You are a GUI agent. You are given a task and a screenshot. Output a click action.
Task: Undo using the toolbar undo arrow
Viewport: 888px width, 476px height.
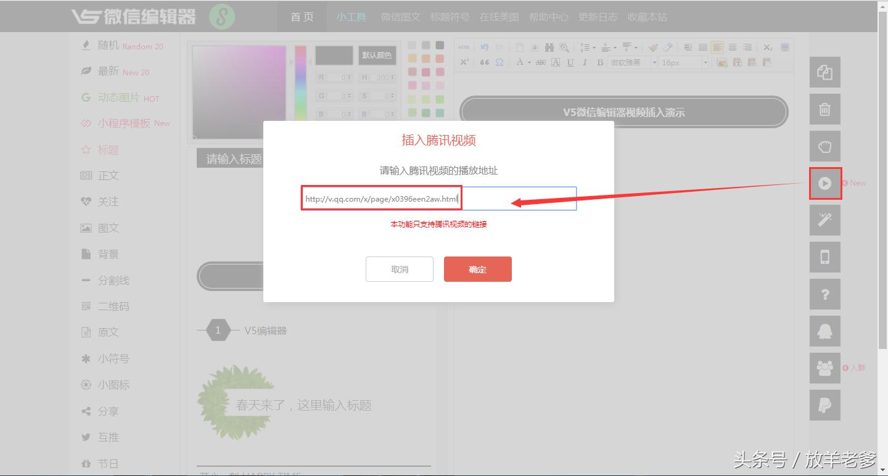[484, 47]
